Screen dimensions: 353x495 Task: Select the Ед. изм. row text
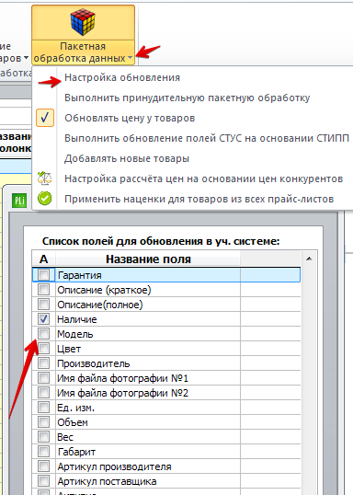(x=75, y=408)
